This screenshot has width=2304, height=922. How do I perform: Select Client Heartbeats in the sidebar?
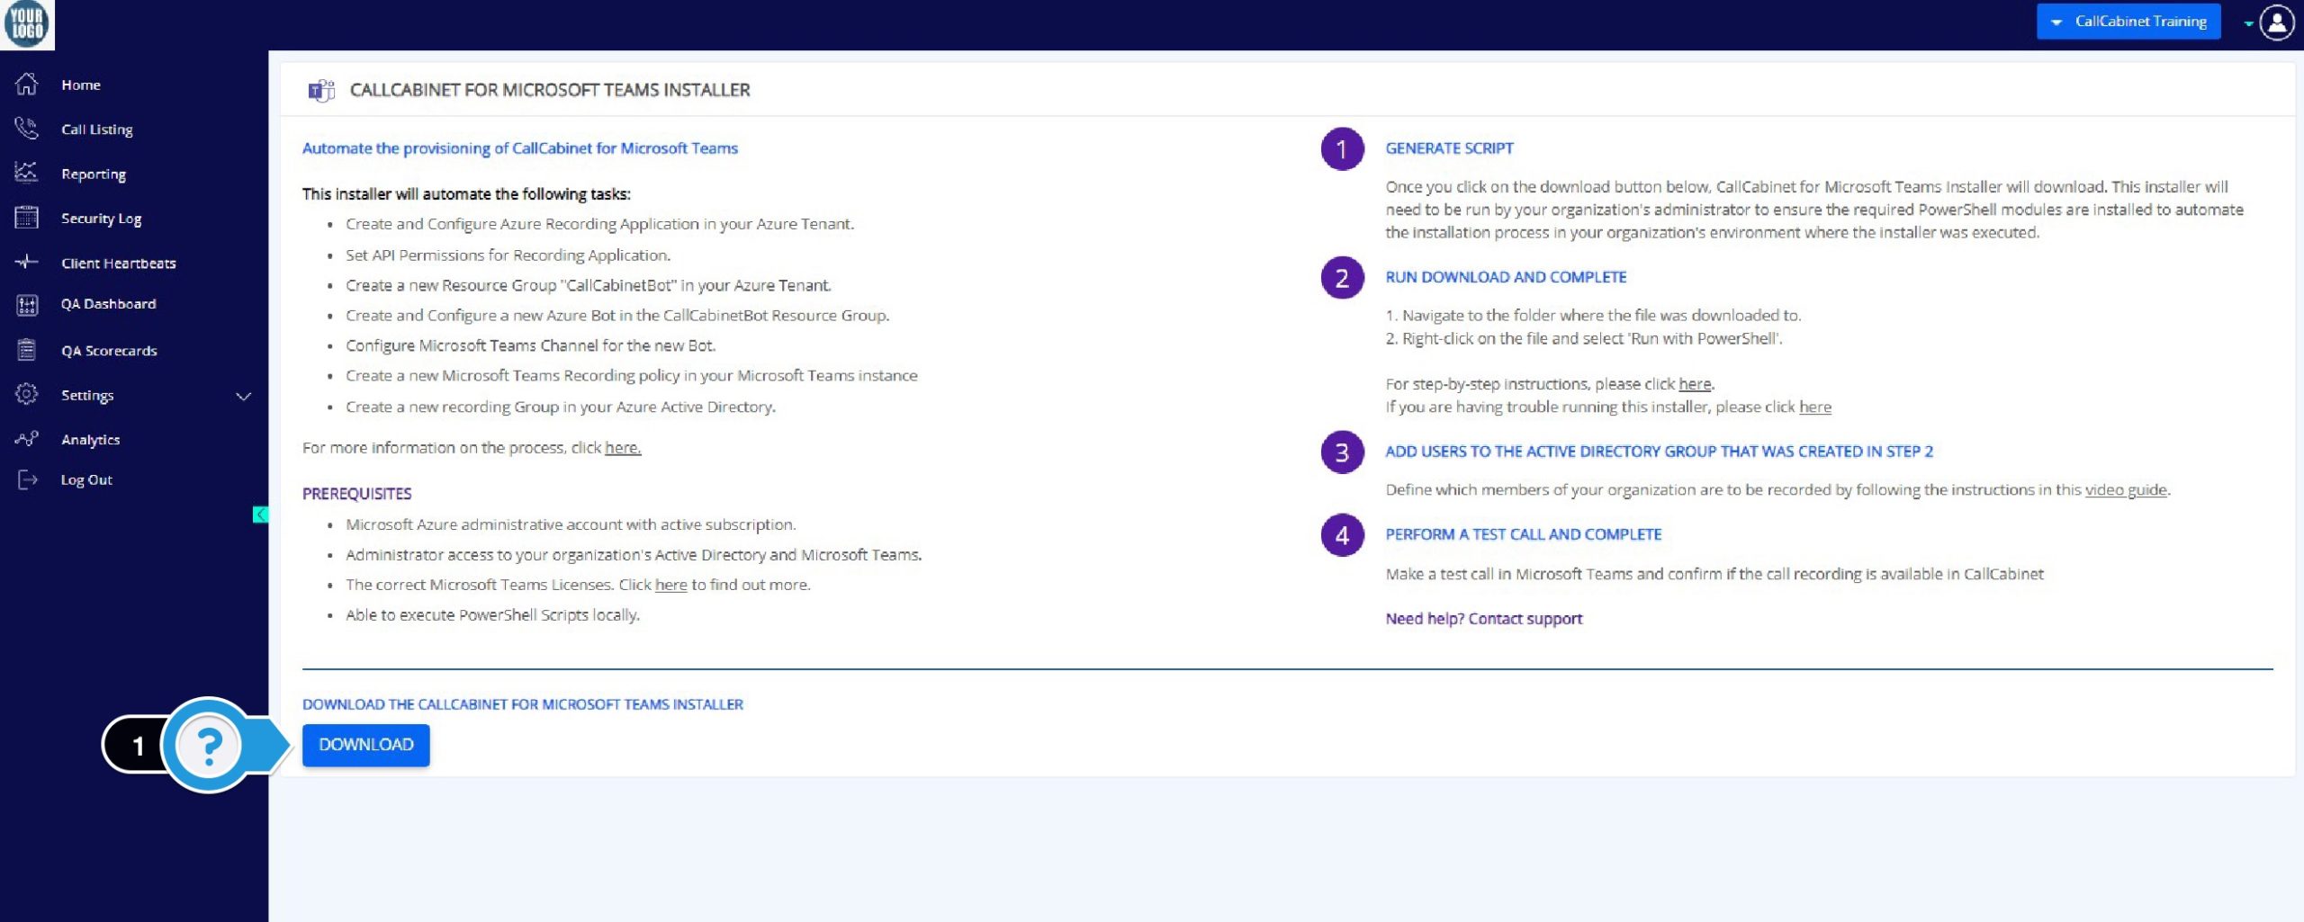coord(119,263)
